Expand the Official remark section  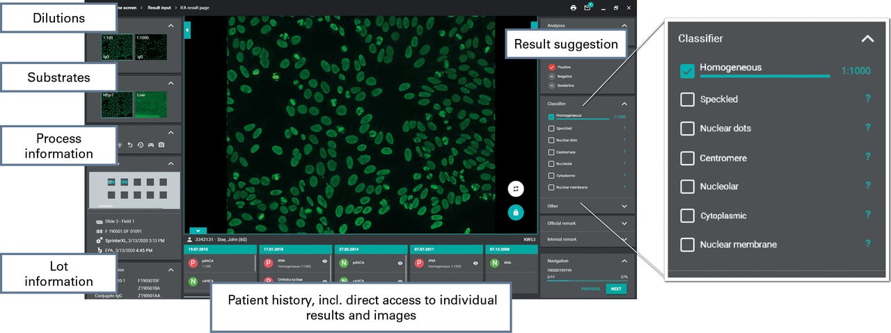624,223
